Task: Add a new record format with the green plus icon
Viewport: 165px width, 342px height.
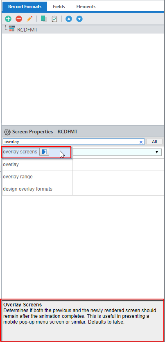Action: [8, 19]
